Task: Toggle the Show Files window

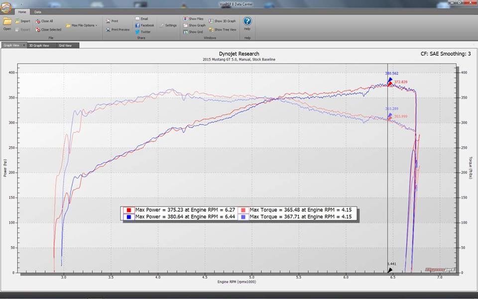Action: click(x=193, y=18)
